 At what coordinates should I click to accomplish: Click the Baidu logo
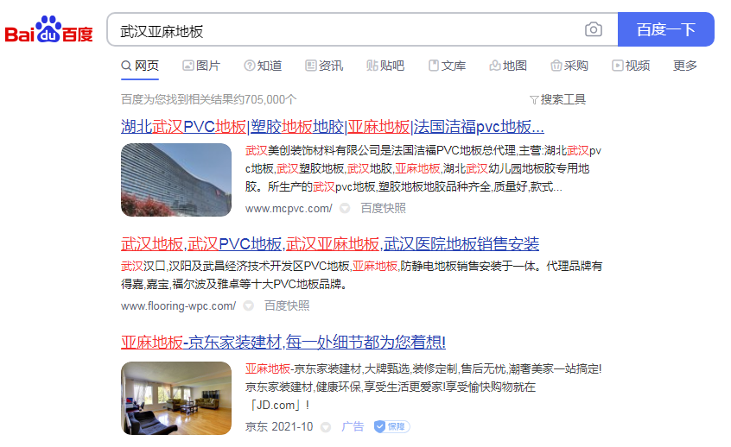click(x=49, y=30)
